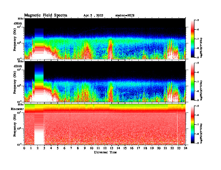221x170 pixels.
Task: Open the dD/dt spectrogram plot
Action: [x=105, y=81]
